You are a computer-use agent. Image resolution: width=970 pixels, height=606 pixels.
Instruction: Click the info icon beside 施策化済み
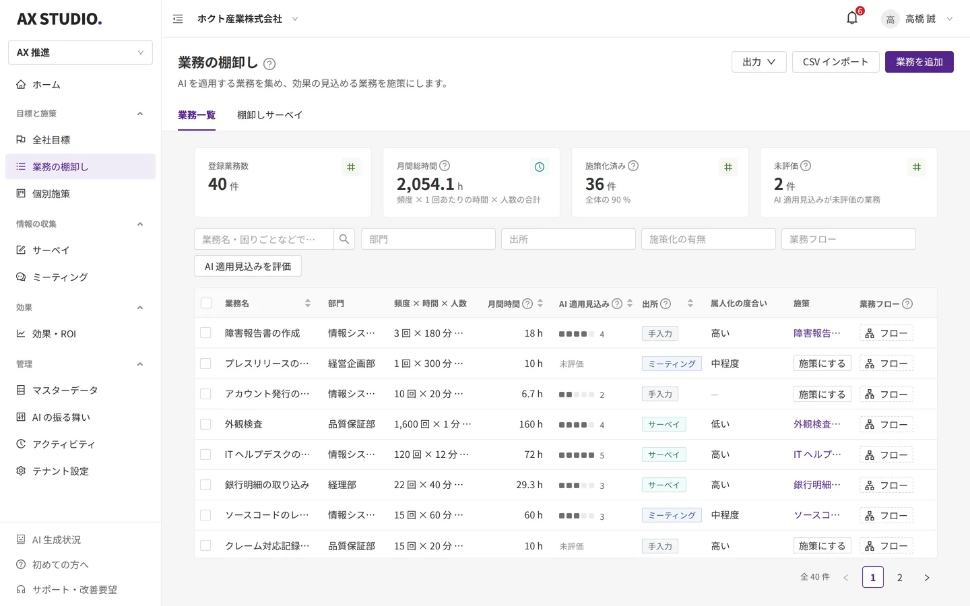click(633, 166)
